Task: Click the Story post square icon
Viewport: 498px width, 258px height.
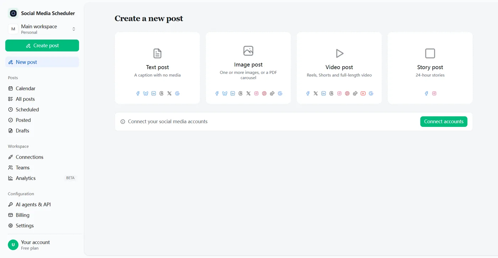Action: click(x=430, y=53)
